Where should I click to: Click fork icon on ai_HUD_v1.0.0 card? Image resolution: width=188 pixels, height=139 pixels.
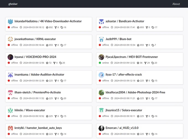(147, 134)
